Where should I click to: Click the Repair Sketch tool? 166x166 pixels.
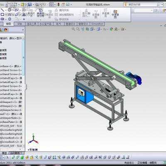coord(96,14)
